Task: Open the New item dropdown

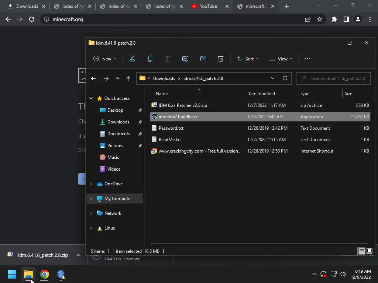Action: coord(104,59)
